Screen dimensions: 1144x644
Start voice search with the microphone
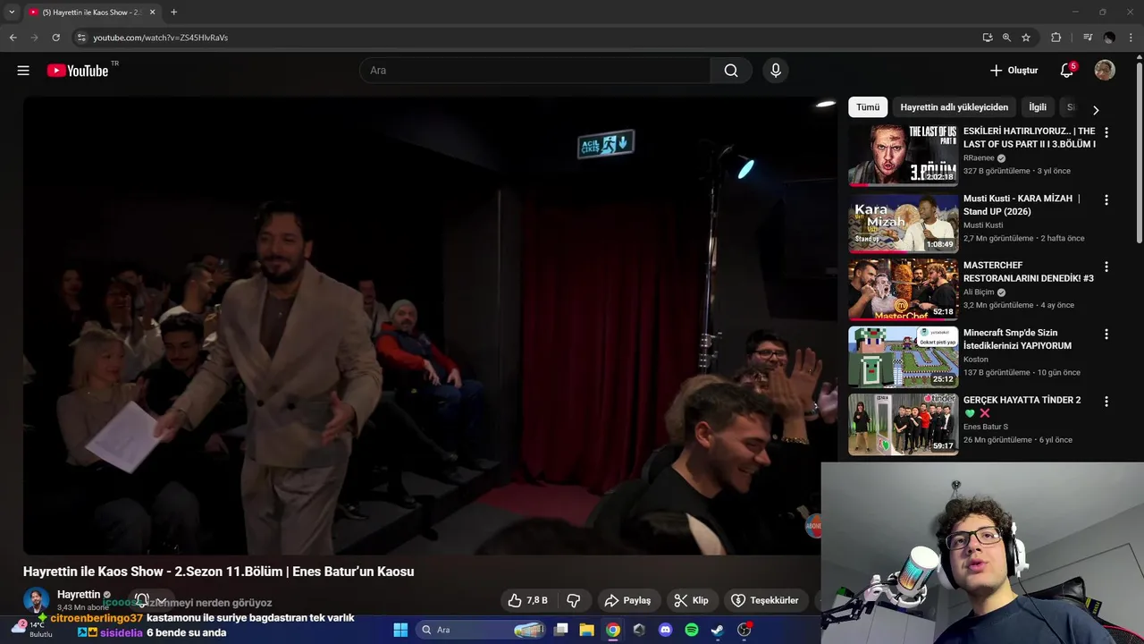tap(775, 71)
